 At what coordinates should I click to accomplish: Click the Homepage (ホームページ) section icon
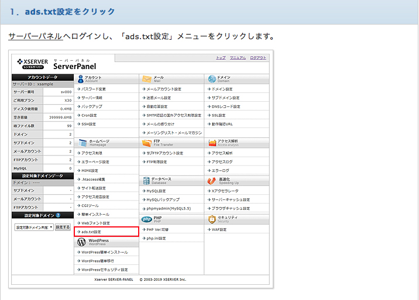tap(83, 143)
